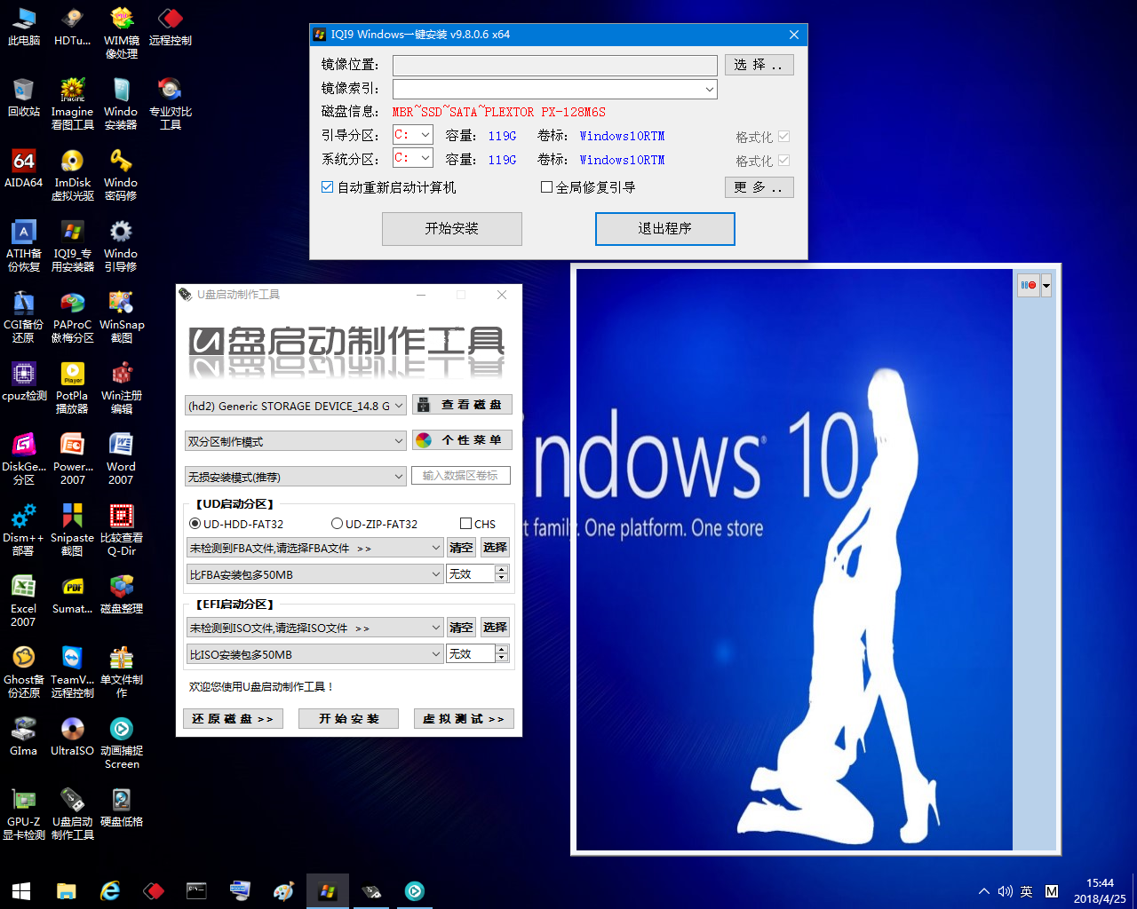The height and width of the screenshot is (909, 1137).
Task: Open the WIM镜像处理 desktop icon
Action: coord(121,33)
